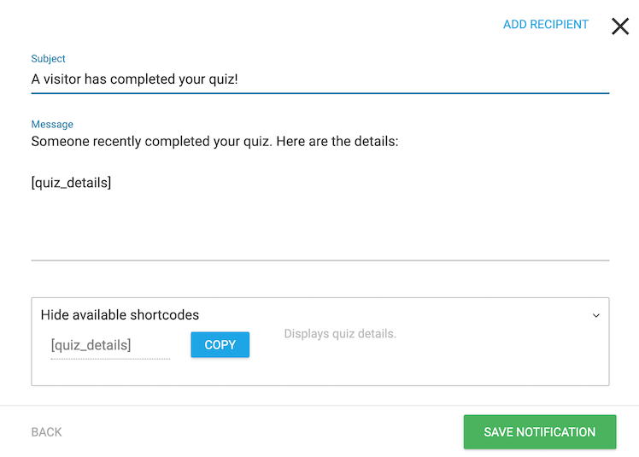The width and height of the screenshot is (639, 457).
Task: Click the Message field label
Action: tap(52, 125)
